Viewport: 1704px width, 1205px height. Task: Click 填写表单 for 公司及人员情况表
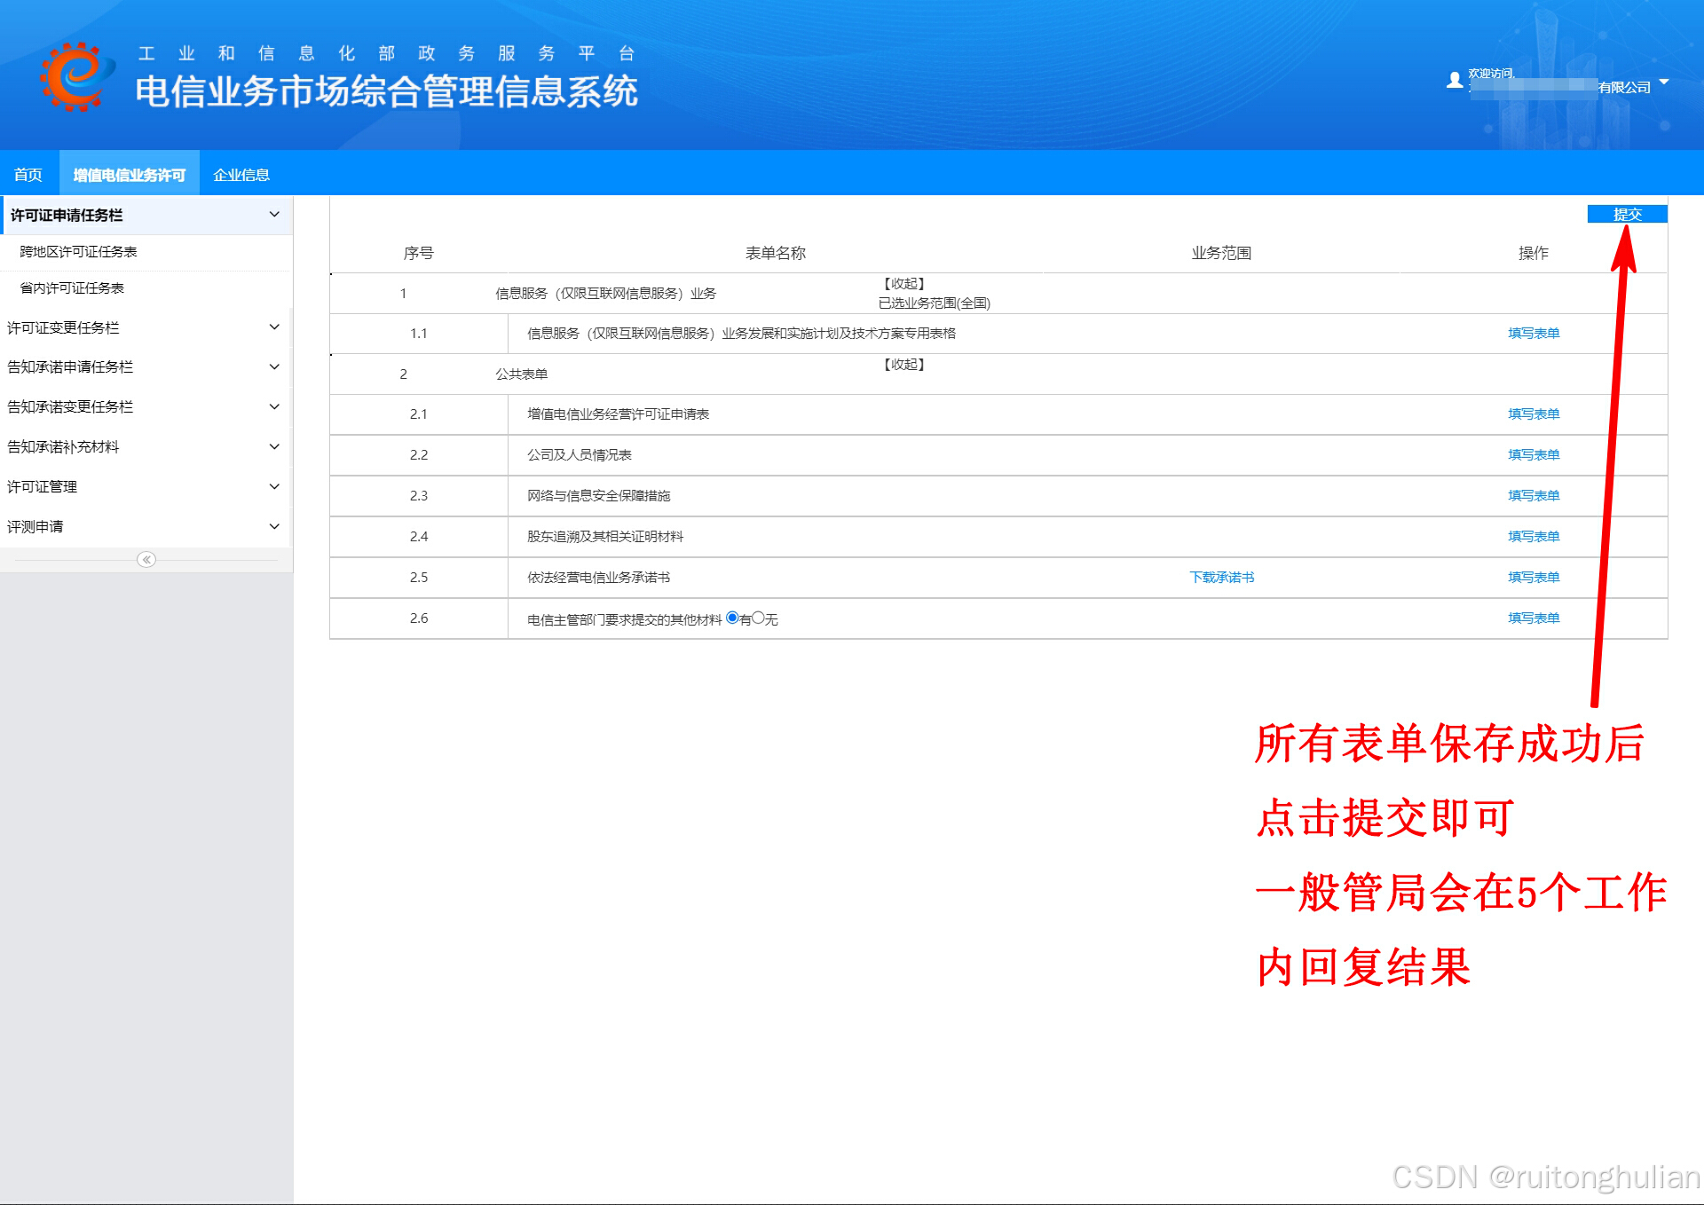(1533, 455)
